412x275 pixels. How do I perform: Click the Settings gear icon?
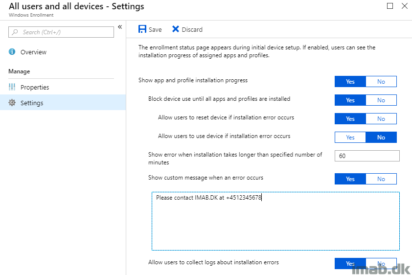click(x=12, y=102)
